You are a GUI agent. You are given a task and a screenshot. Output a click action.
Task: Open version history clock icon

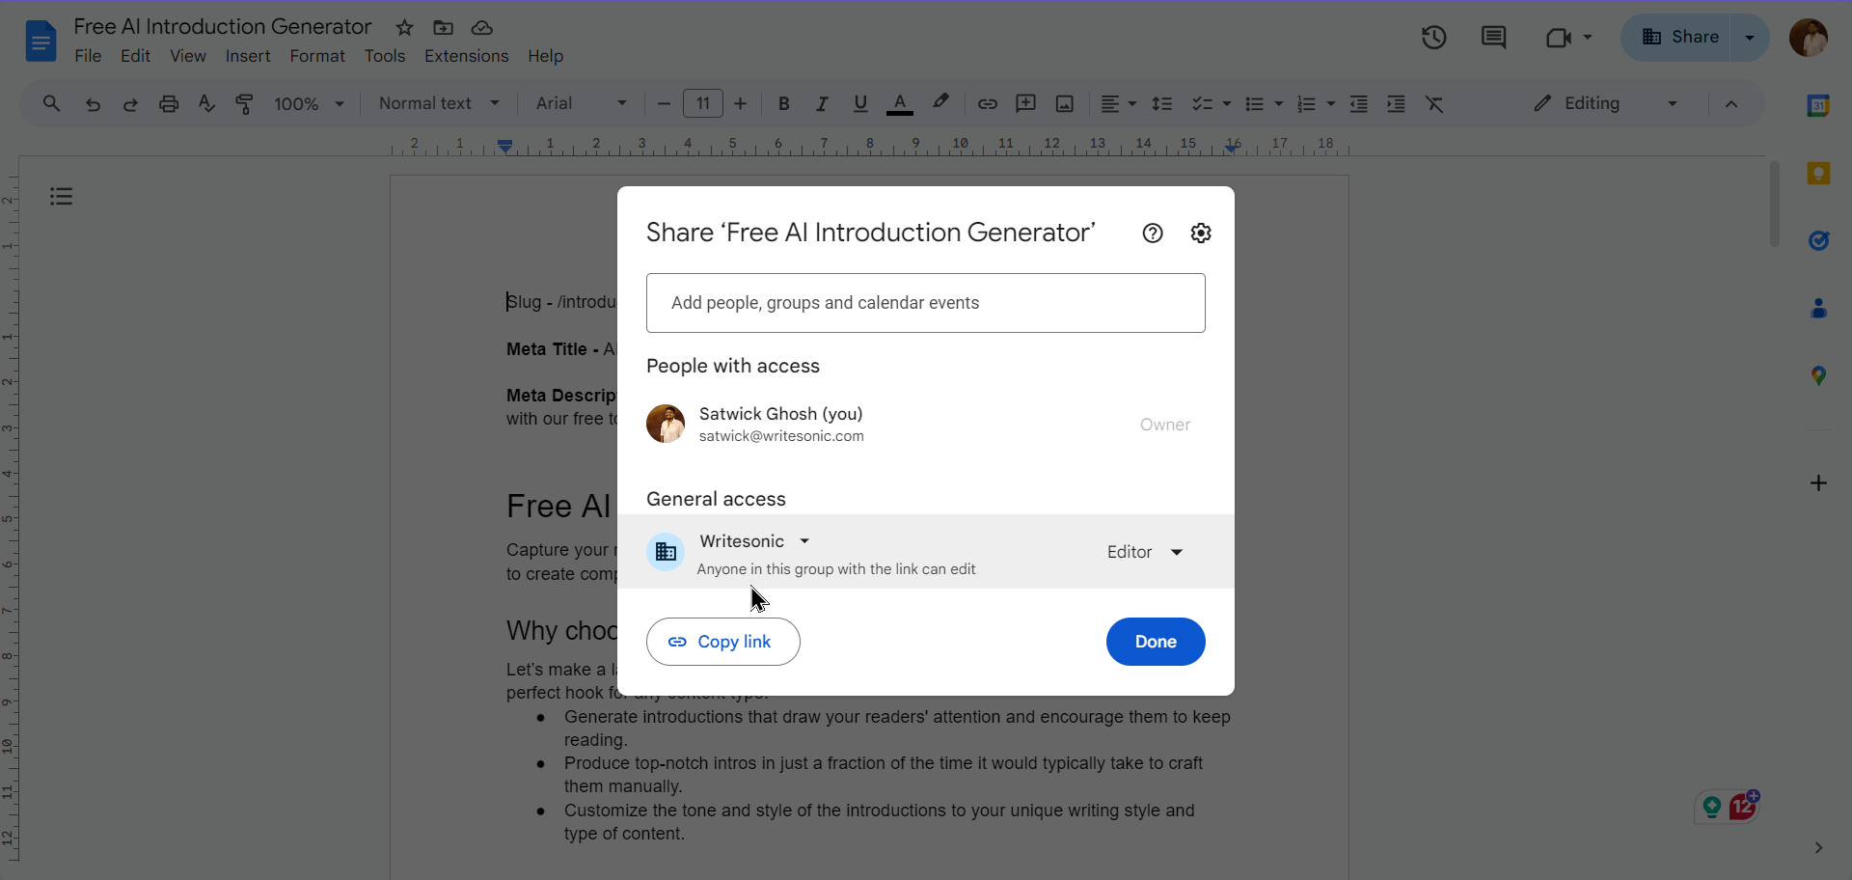(x=1433, y=38)
